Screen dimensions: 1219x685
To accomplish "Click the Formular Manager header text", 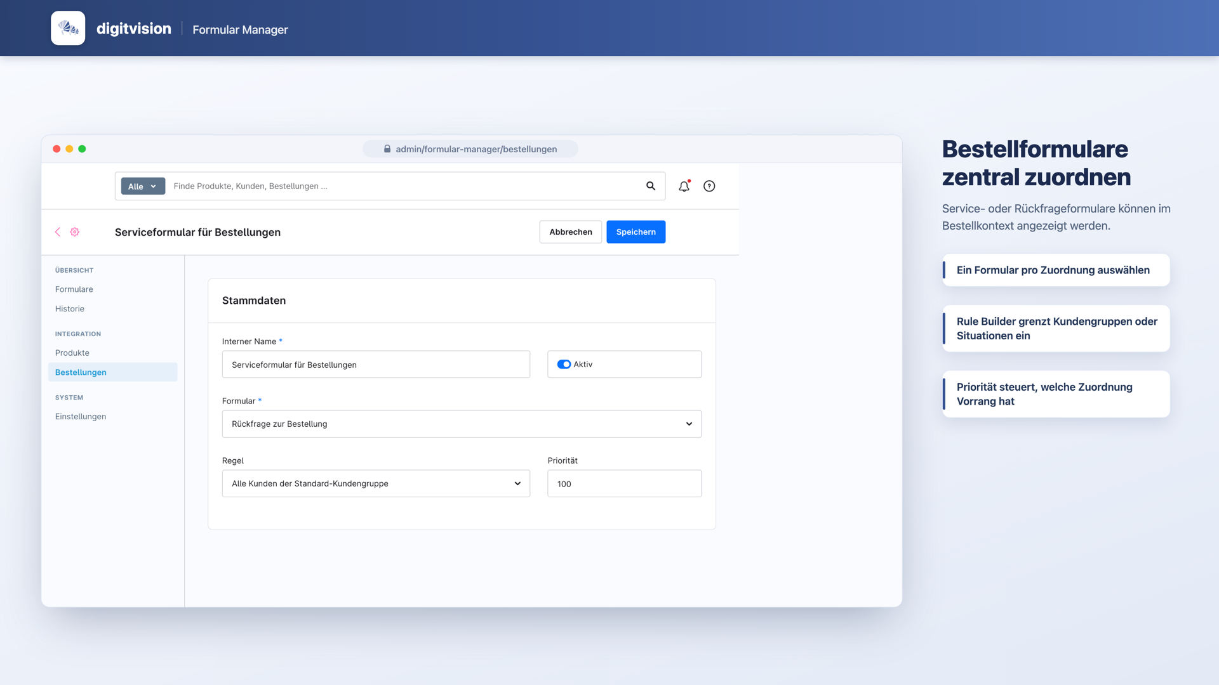I will tap(240, 29).
